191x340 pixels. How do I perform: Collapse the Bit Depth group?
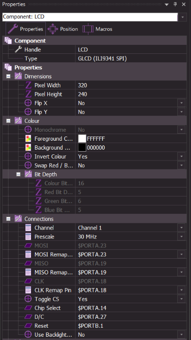click(x=18, y=174)
